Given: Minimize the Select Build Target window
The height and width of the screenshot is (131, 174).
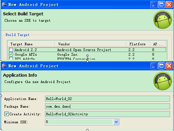Looking at the screenshot, I should pos(154,5).
